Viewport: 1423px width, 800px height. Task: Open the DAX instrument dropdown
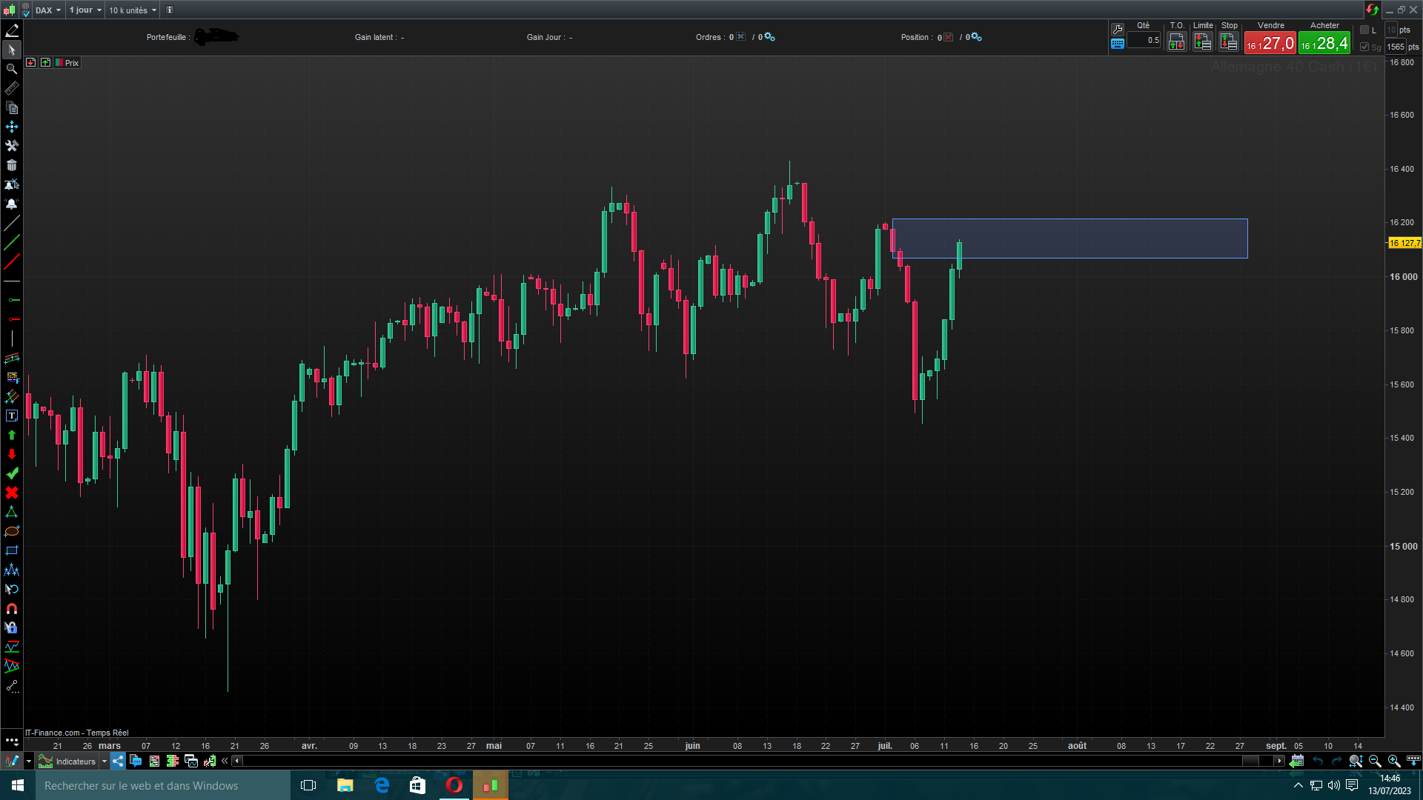click(48, 10)
